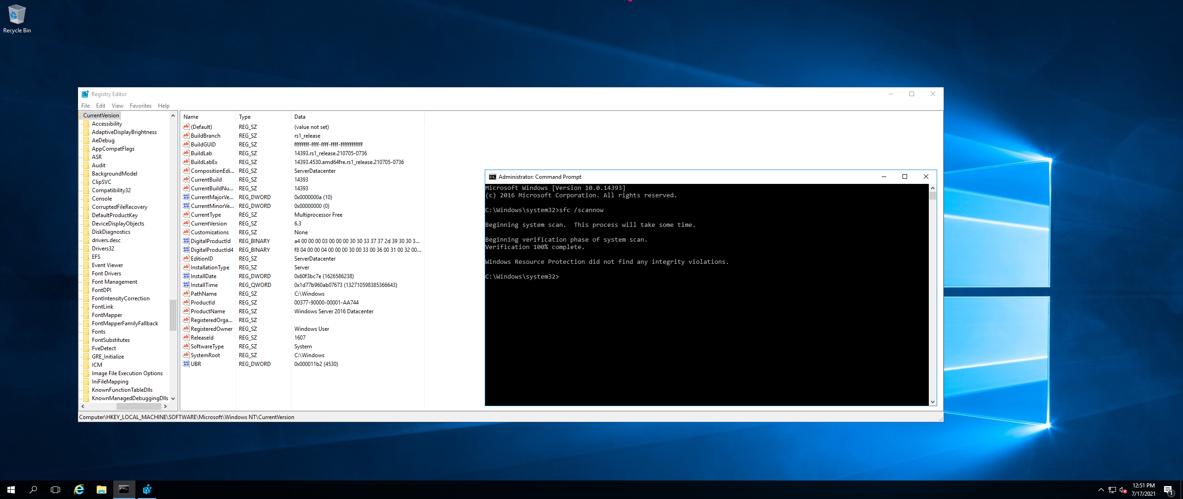This screenshot has width=1183, height=499.
Task: Click the tree pane scroll right arrow
Action: click(x=165, y=407)
